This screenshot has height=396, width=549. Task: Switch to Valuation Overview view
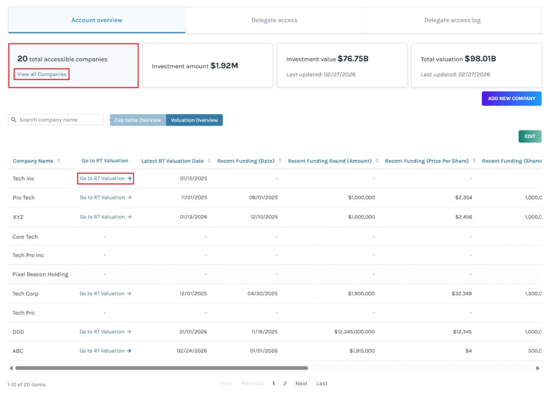click(195, 119)
